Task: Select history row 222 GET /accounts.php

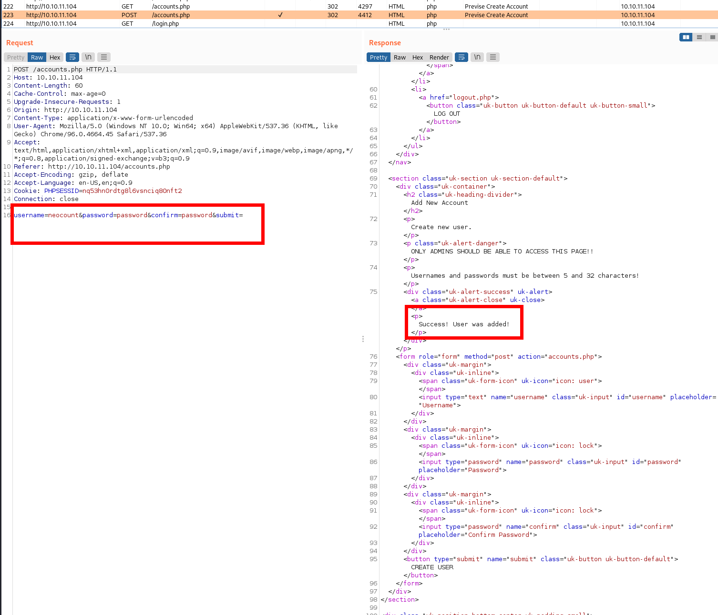Action: [x=171, y=7]
